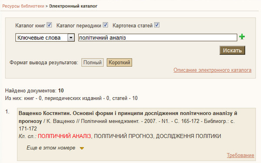Viewport: 261px width, 163px height.
Task: Click the bold title of result one
Action: (x=128, y=117)
